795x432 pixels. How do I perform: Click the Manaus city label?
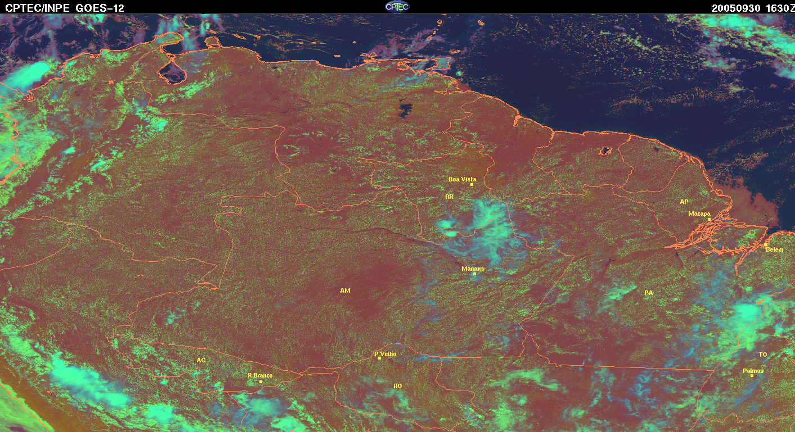tap(473, 269)
